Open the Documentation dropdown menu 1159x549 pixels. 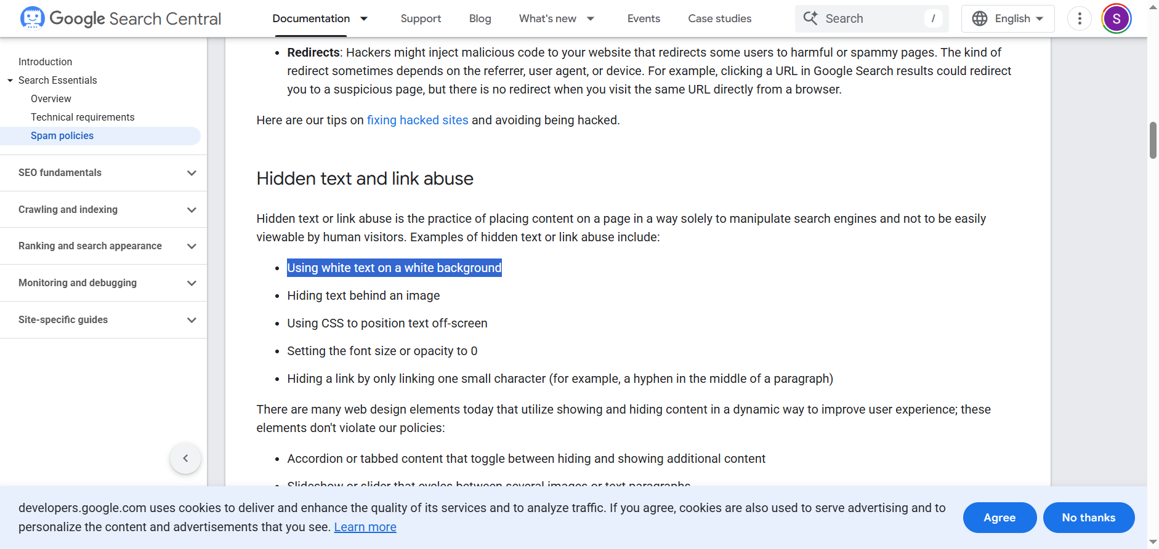(x=364, y=18)
